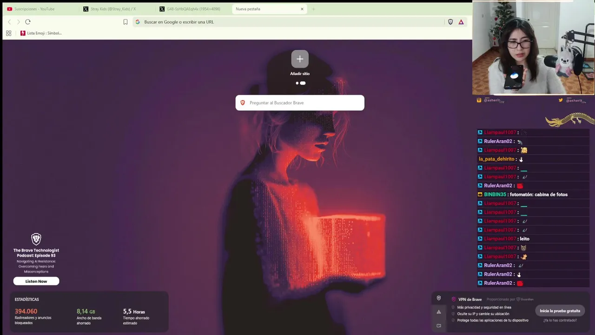Screen dimensions: 595x335
Task: Click the Añadir sitio label
Action: tap(300, 74)
